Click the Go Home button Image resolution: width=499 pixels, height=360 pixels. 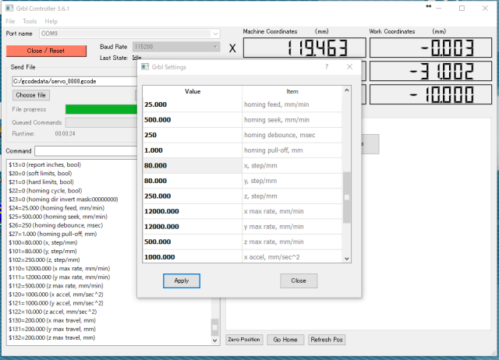click(285, 340)
